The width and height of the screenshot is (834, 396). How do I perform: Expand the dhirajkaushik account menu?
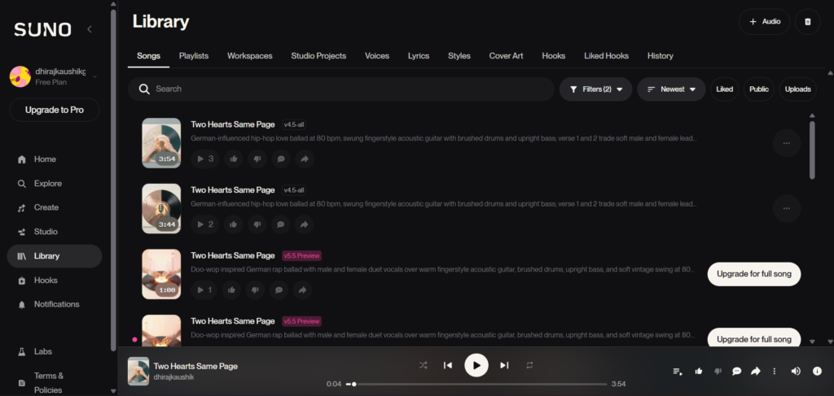pyautogui.click(x=55, y=77)
